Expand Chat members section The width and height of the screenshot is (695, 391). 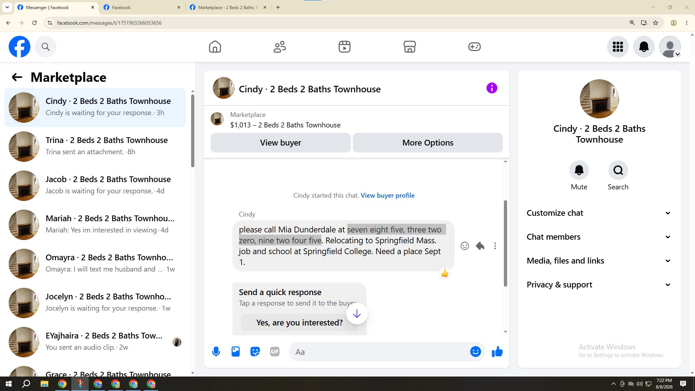599,237
